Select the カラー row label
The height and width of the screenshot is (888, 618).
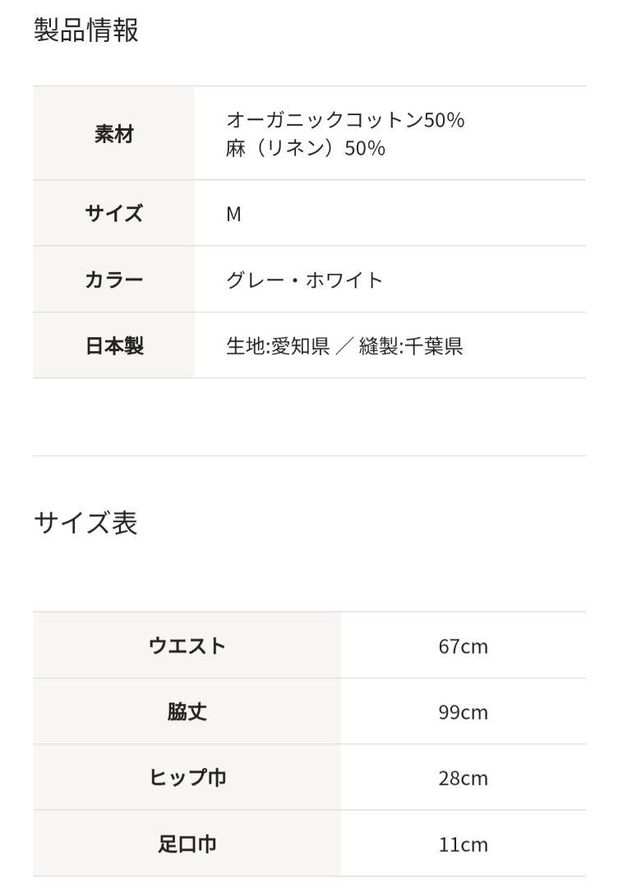pyautogui.click(x=113, y=280)
